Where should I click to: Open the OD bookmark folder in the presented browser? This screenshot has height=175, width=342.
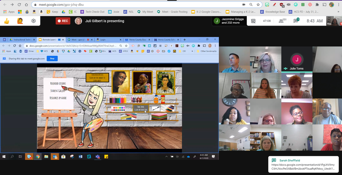click(x=182, y=51)
